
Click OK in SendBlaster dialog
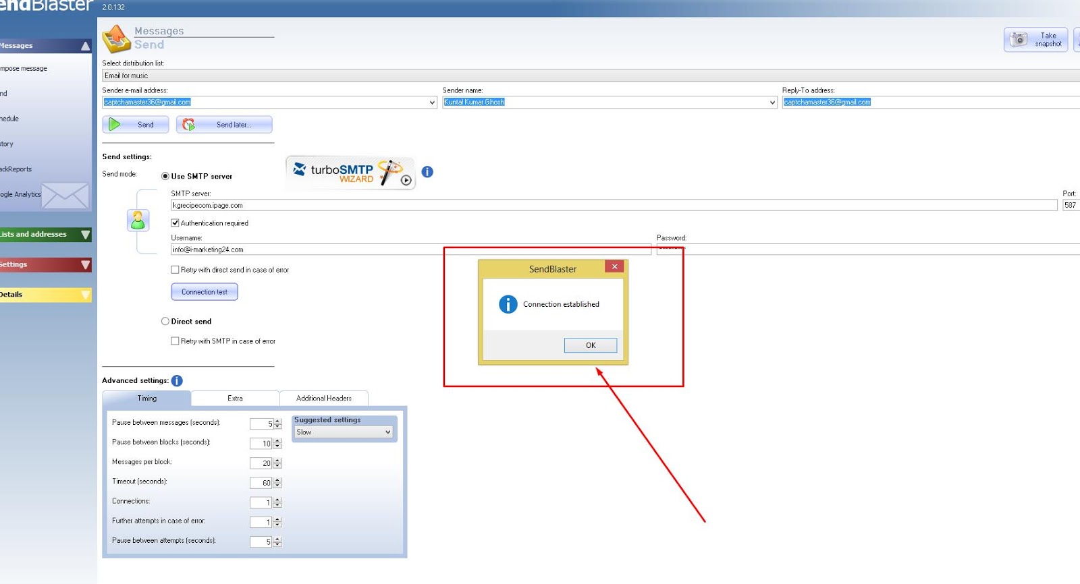click(591, 345)
